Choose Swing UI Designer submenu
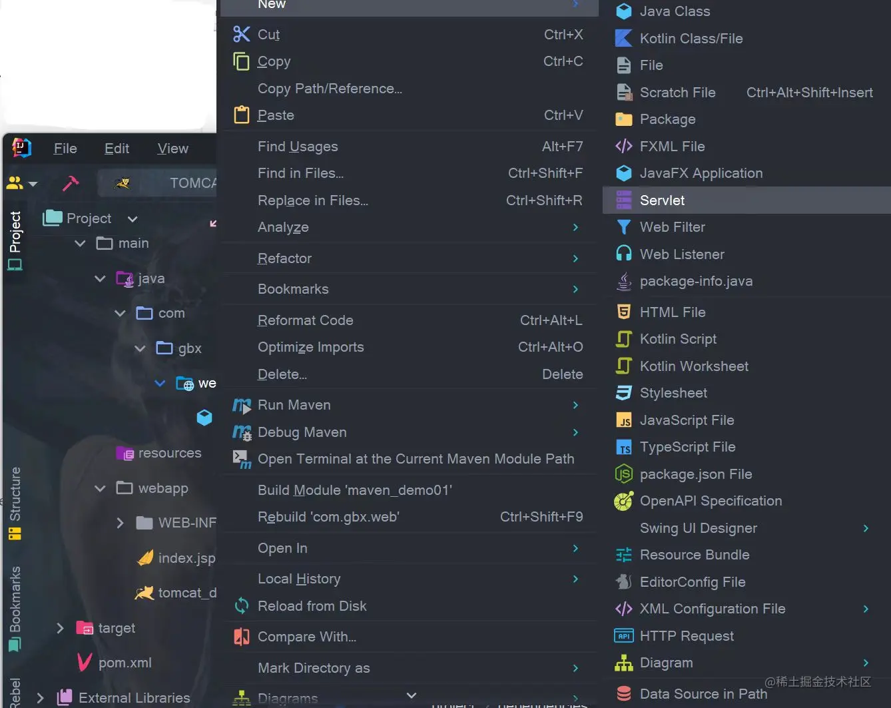The image size is (891, 708). [x=746, y=528]
